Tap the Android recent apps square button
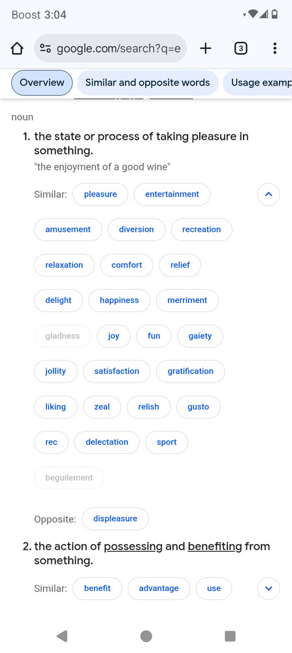This screenshot has height=653, width=292. click(x=230, y=636)
